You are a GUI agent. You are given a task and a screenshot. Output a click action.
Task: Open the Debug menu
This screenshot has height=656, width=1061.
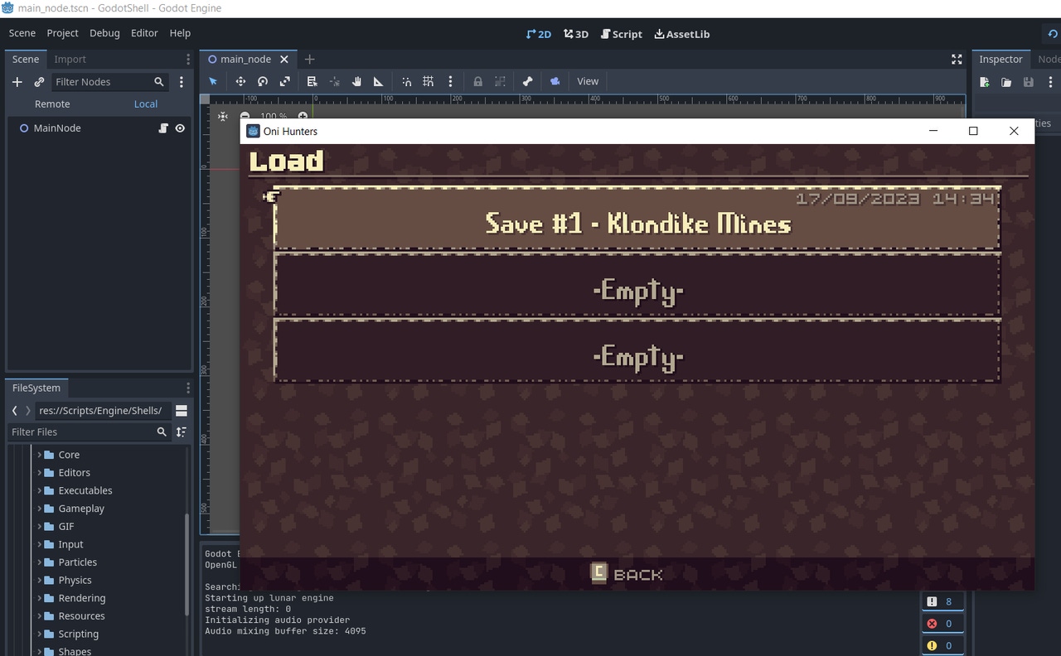tap(104, 33)
